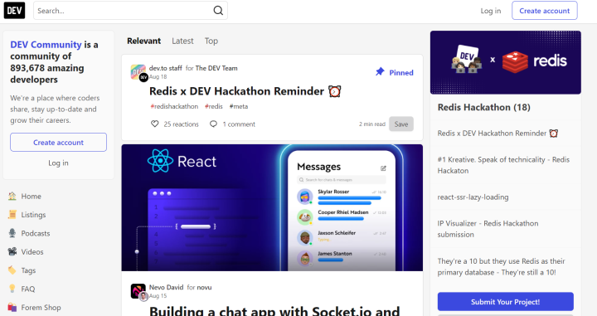The image size is (597, 316).
Task: Click the Tags label icon
Action: pos(12,270)
